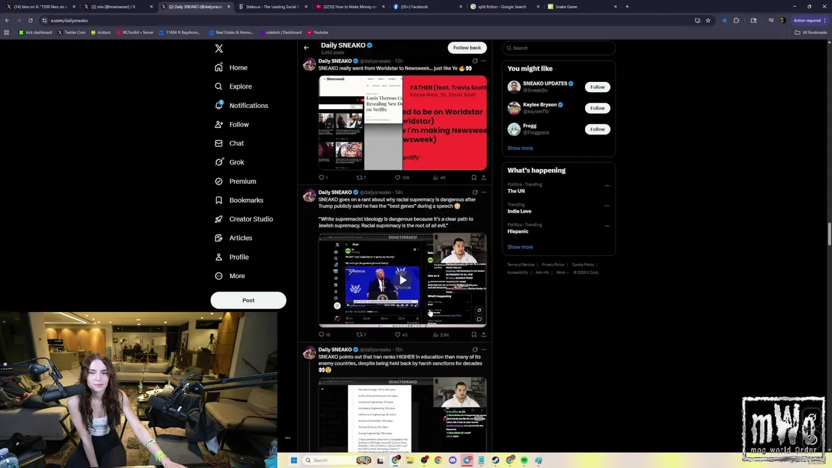Open Privacy Policy footer link

(553, 265)
